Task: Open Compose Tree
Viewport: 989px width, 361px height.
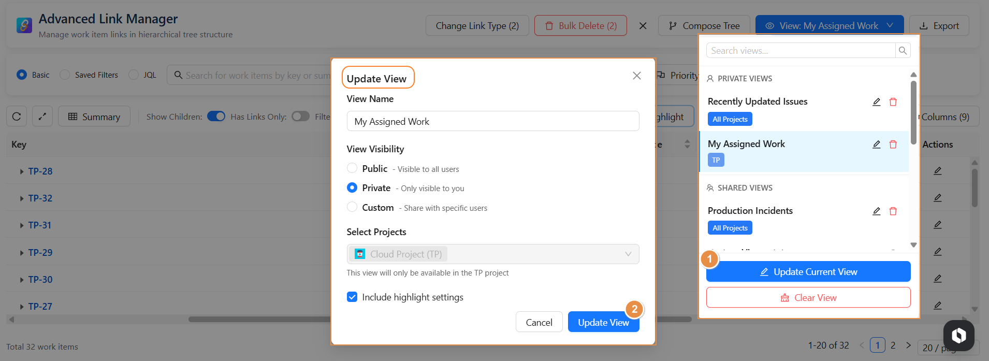Action: click(704, 25)
